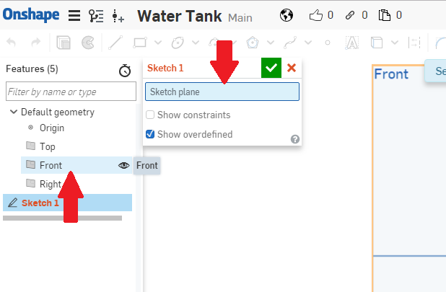Select the Line sketch tool
This screenshot has height=292, width=446.
pyautogui.click(x=115, y=43)
